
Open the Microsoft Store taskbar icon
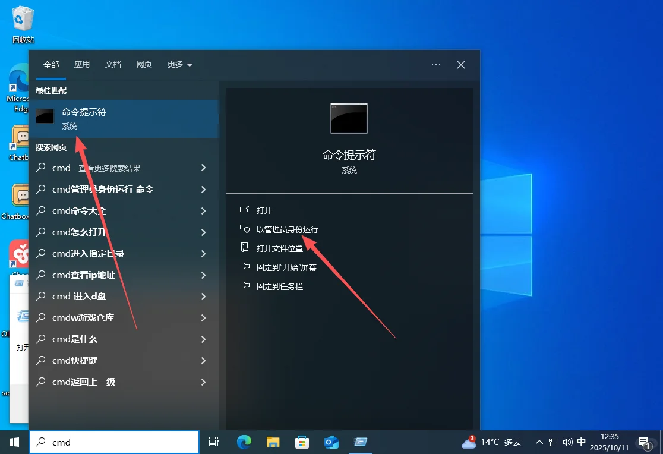pos(302,442)
